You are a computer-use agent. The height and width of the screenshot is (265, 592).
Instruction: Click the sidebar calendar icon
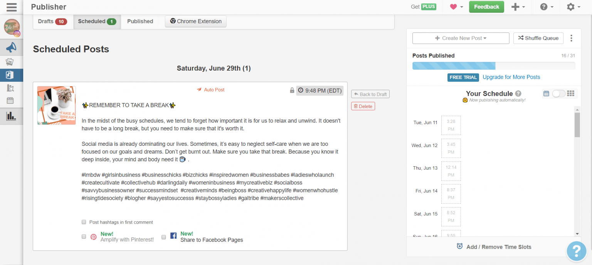click(10, 101)
